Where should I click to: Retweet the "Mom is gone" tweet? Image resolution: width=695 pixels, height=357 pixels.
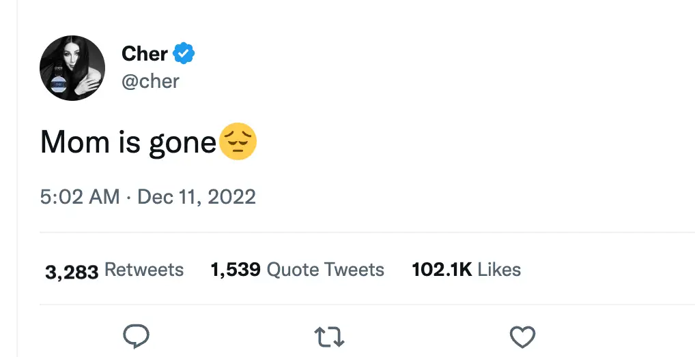(328, 337)
